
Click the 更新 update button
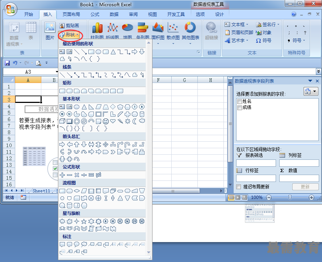coord(305,187)
